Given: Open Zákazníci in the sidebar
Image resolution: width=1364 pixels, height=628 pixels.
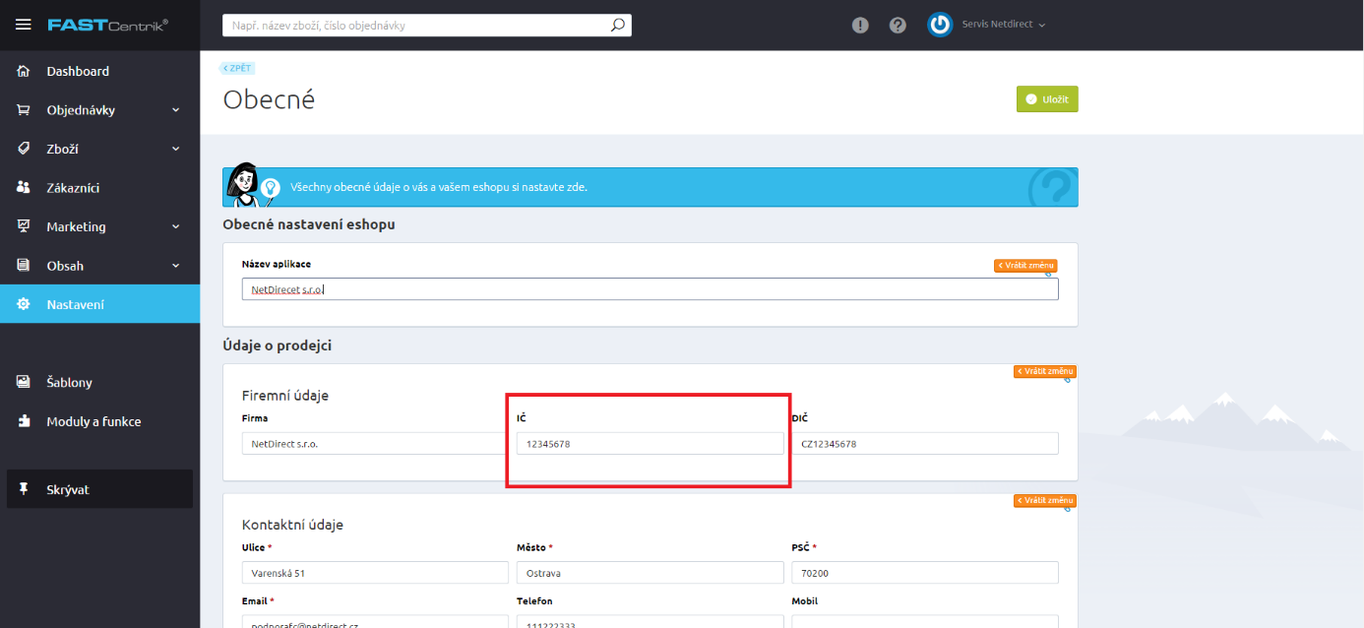Looking at the screenshot, I should pos(99,187).
